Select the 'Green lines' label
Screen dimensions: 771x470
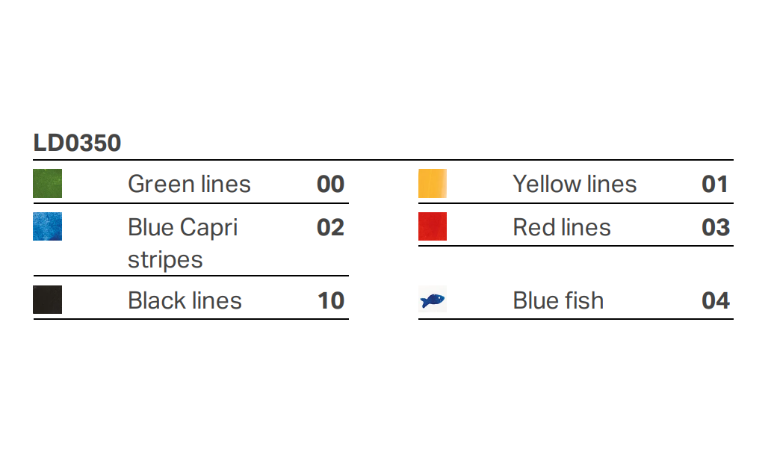coord(189,184)
